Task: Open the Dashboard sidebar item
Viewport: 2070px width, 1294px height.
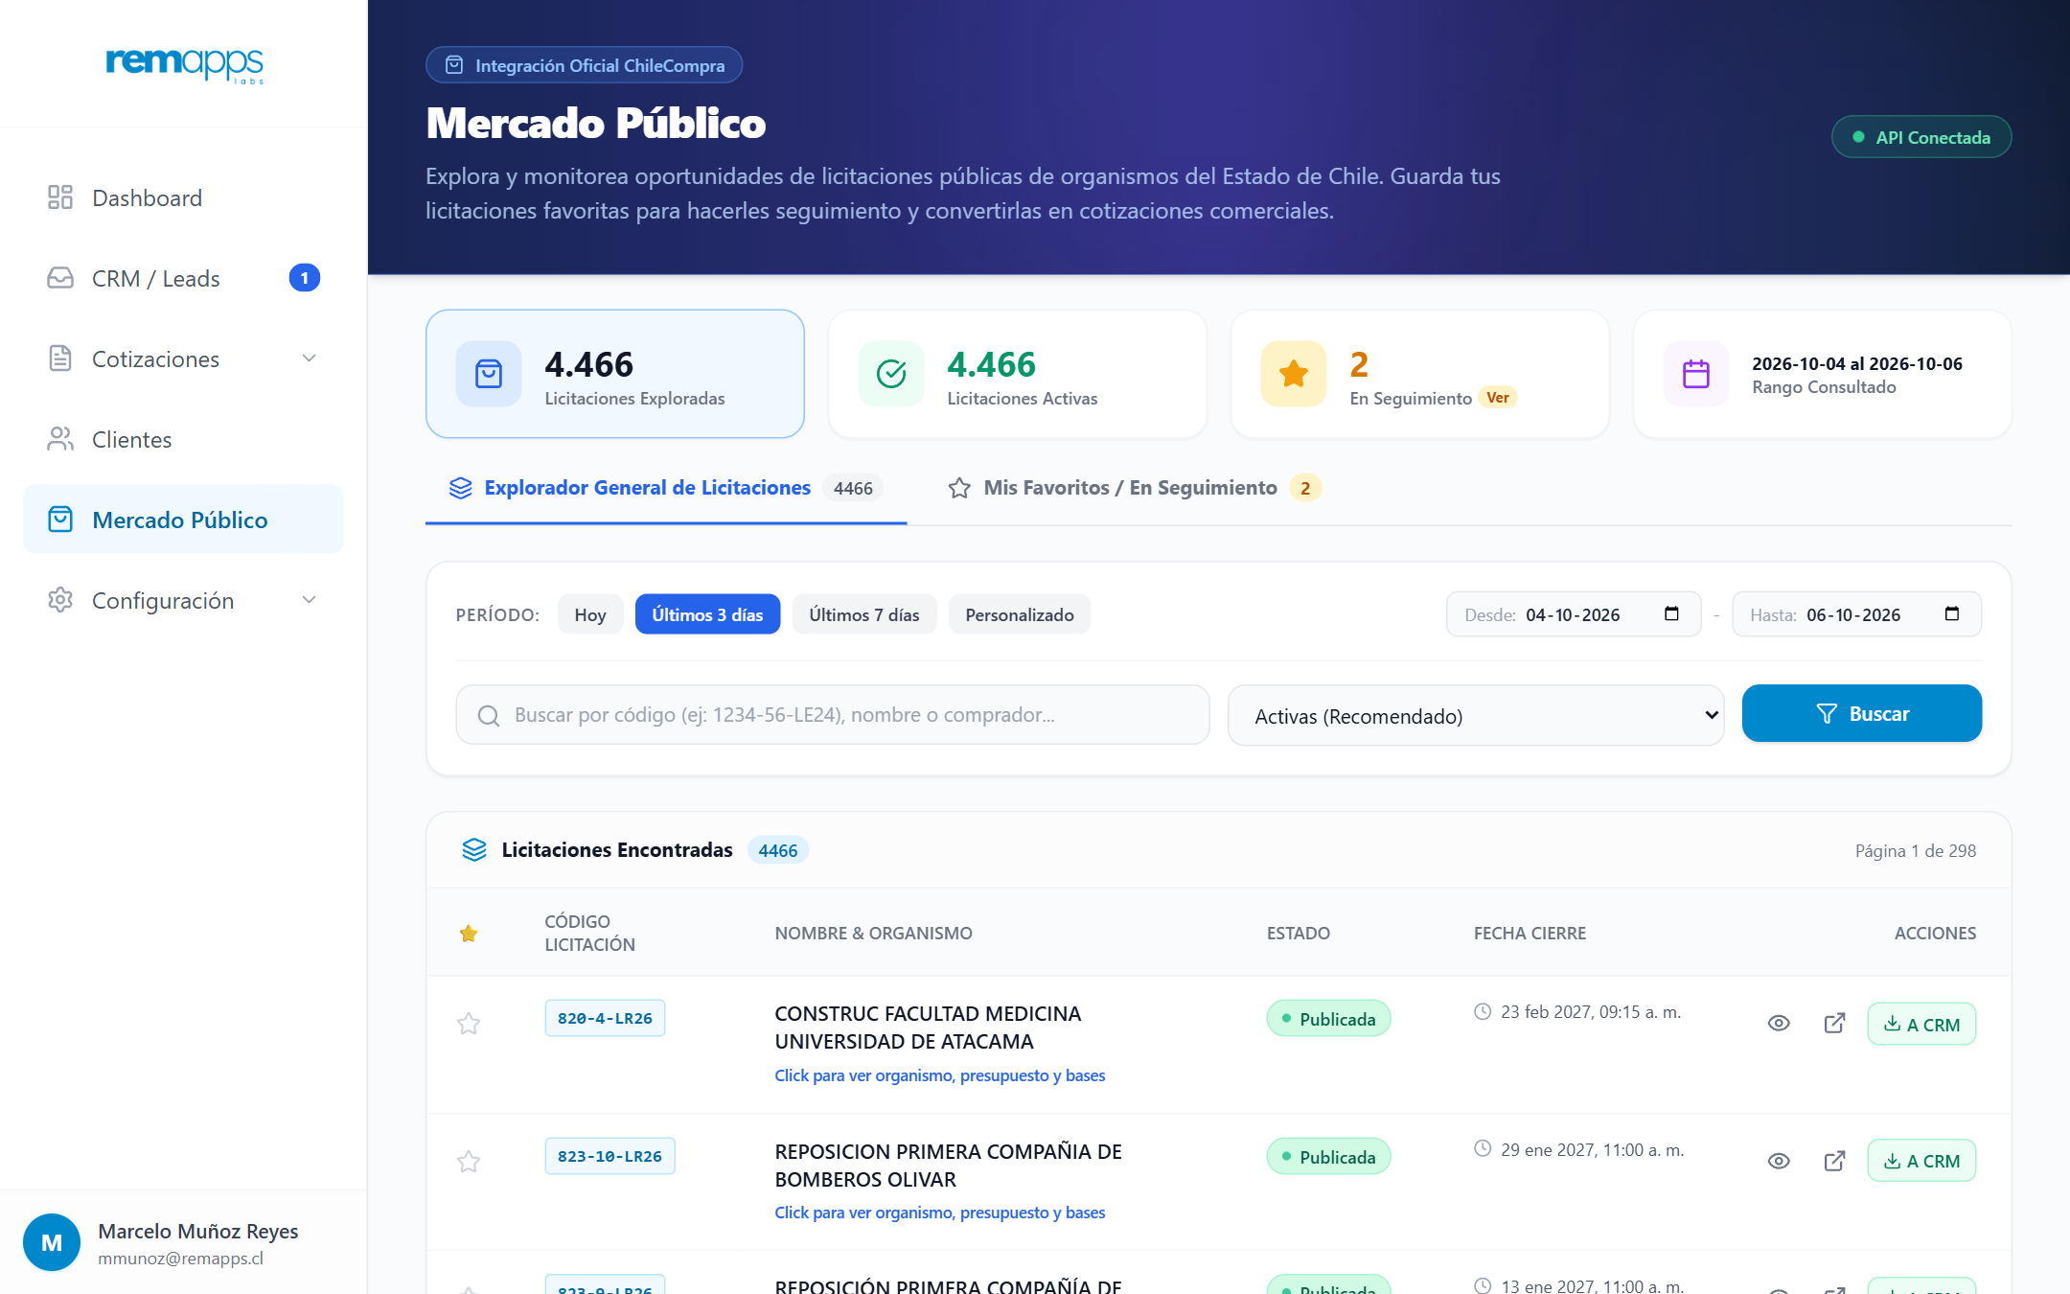Action: pyautogui.click(x=183, y=197)
